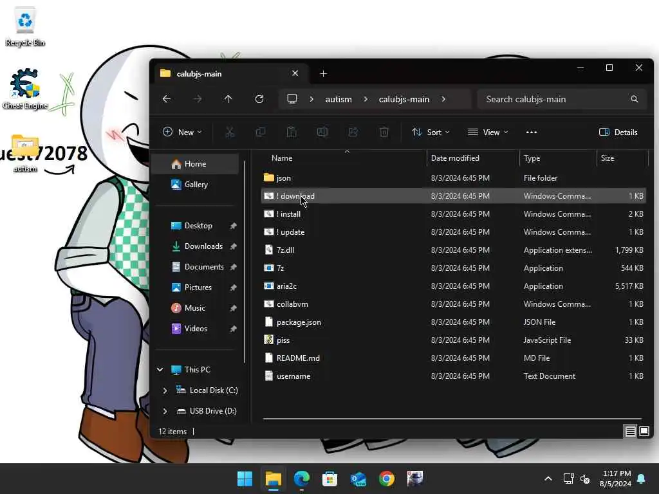
Task: Switch to details list view icon in status bar
Action: point(630,431)
